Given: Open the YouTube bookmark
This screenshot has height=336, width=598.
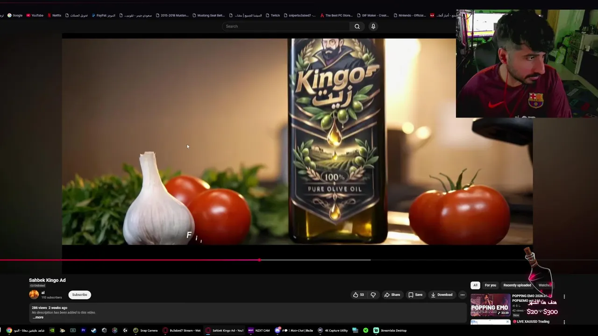Looking at the screenshot, I should pos(35,15).
